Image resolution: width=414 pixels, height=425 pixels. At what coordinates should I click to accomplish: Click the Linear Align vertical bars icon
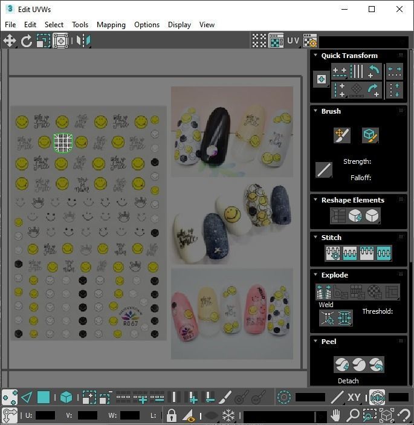pos(357,72)
